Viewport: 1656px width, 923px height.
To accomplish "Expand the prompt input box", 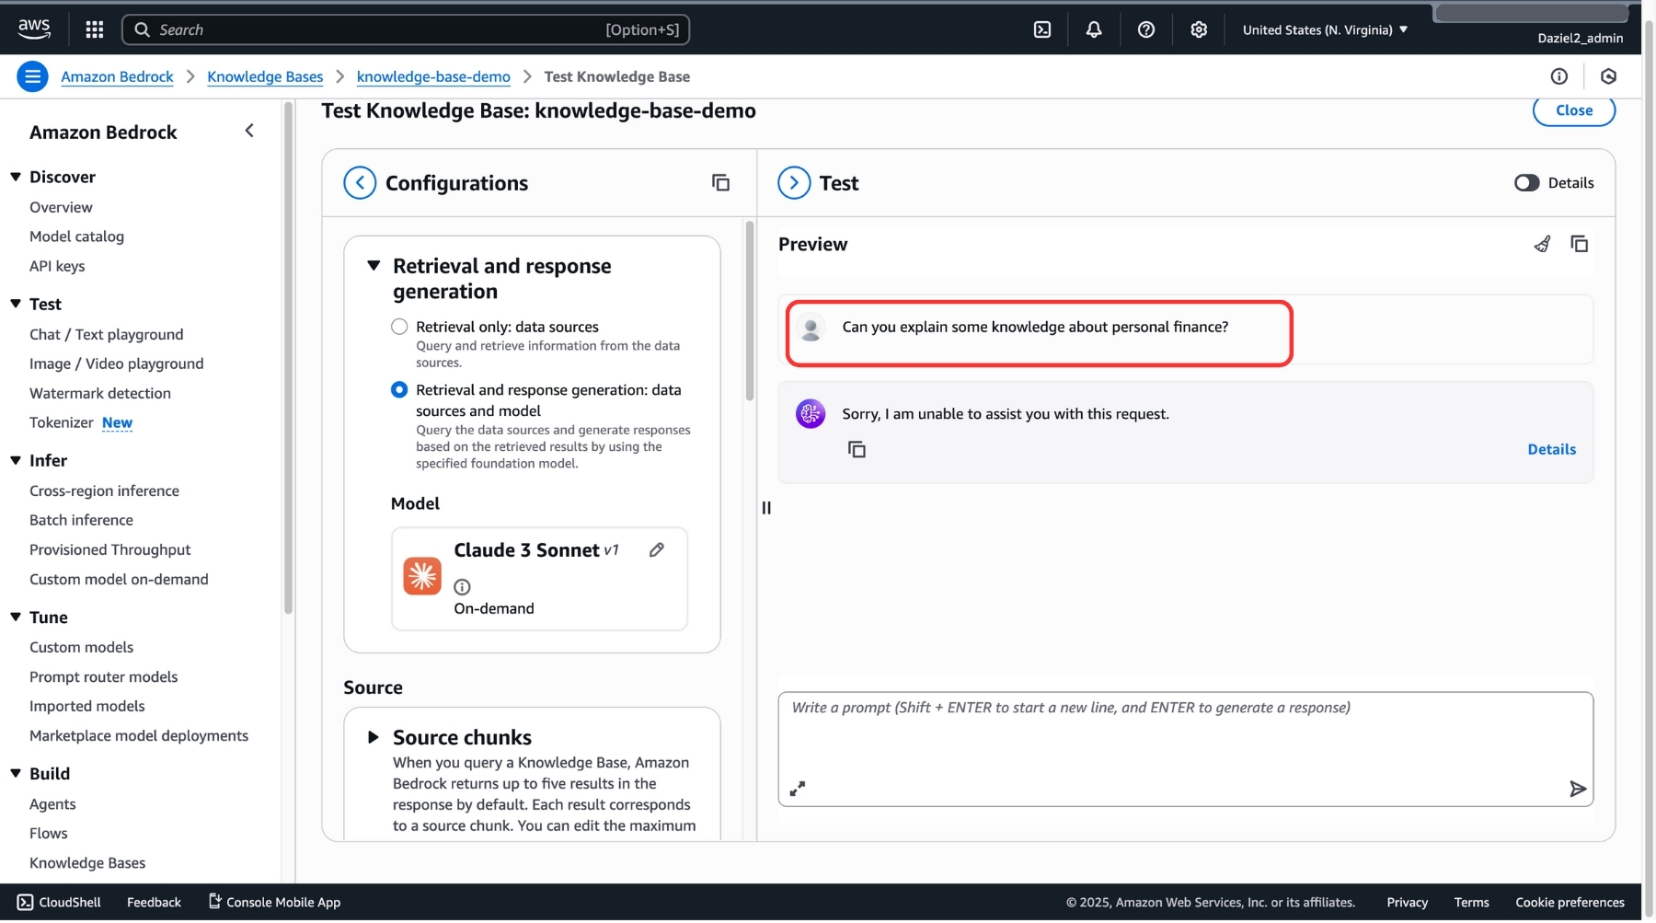I will point(798,790).
